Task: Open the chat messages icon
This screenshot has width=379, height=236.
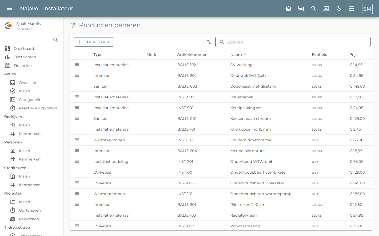Action: click(301, 8)
